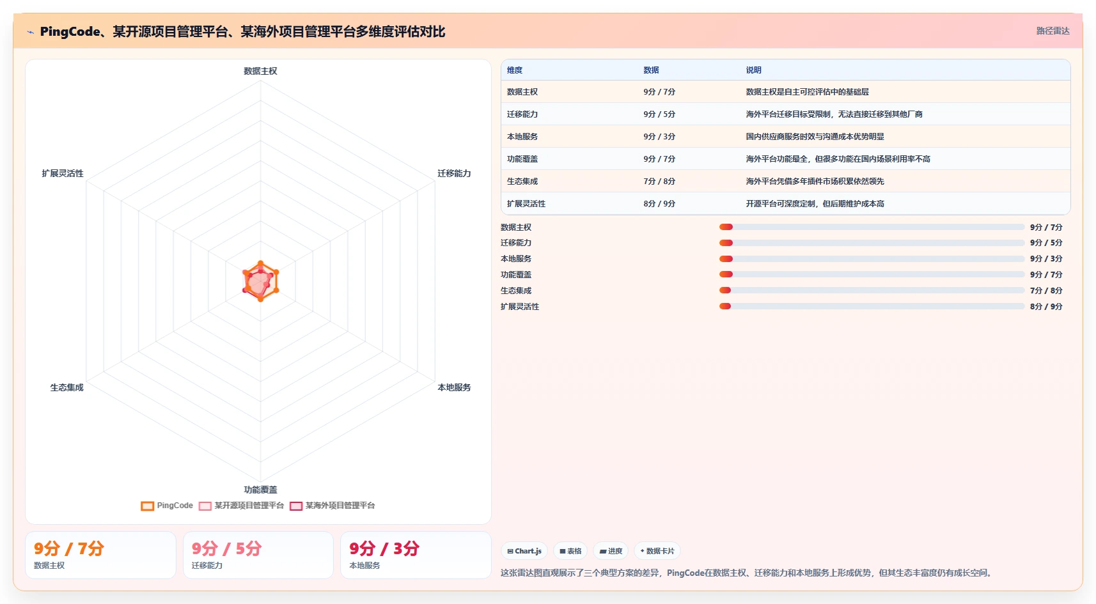Click the 海外平台迁移目标受限制 description
Image resolution: width=1096 pixels, height=604 pixels.
(834, 114)
